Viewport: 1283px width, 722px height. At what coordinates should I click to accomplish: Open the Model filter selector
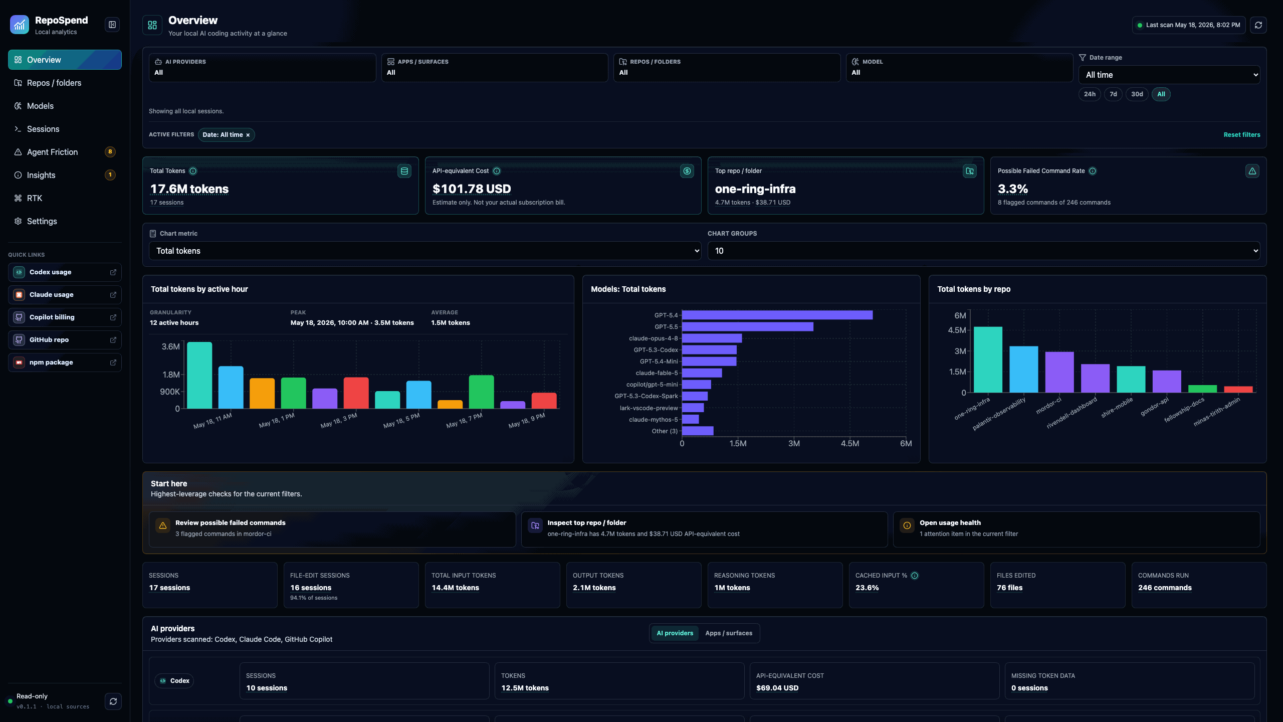point(959,68)
